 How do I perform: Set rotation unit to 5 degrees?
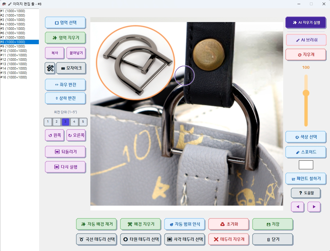coord(83,122)
